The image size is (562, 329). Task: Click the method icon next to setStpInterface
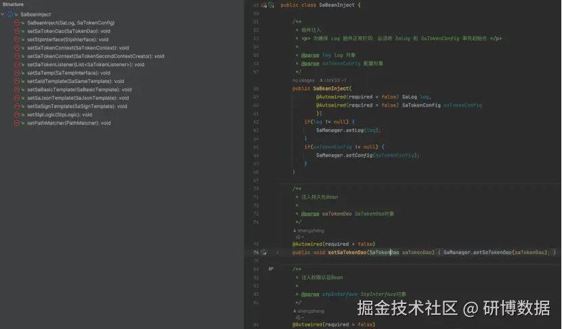[x=17, y=39]
